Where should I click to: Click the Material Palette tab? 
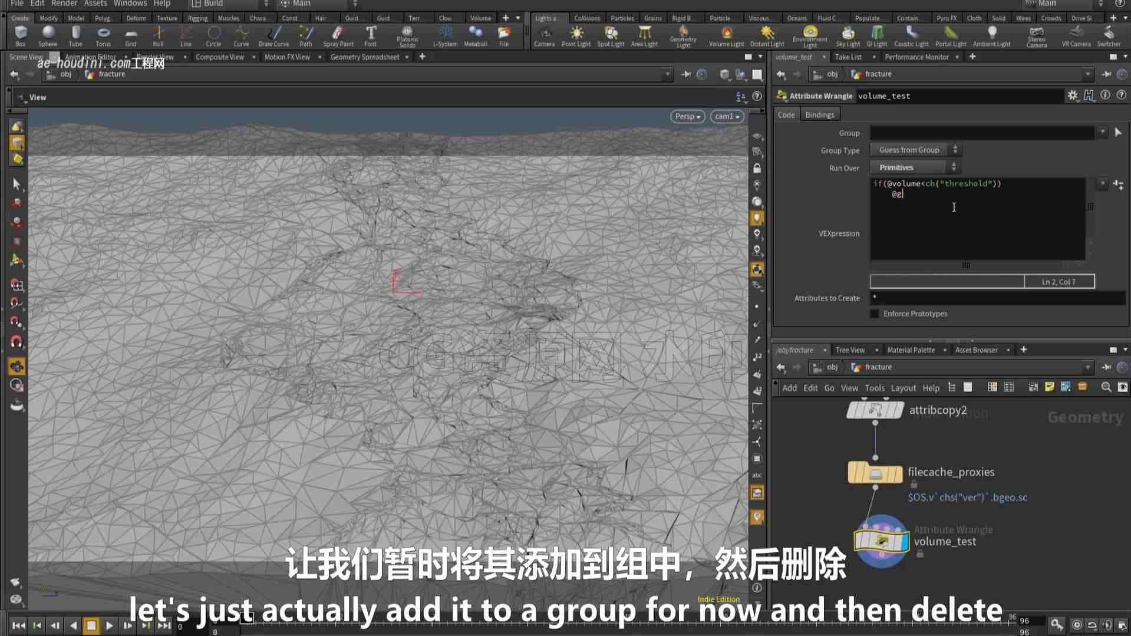click(911, 350)
